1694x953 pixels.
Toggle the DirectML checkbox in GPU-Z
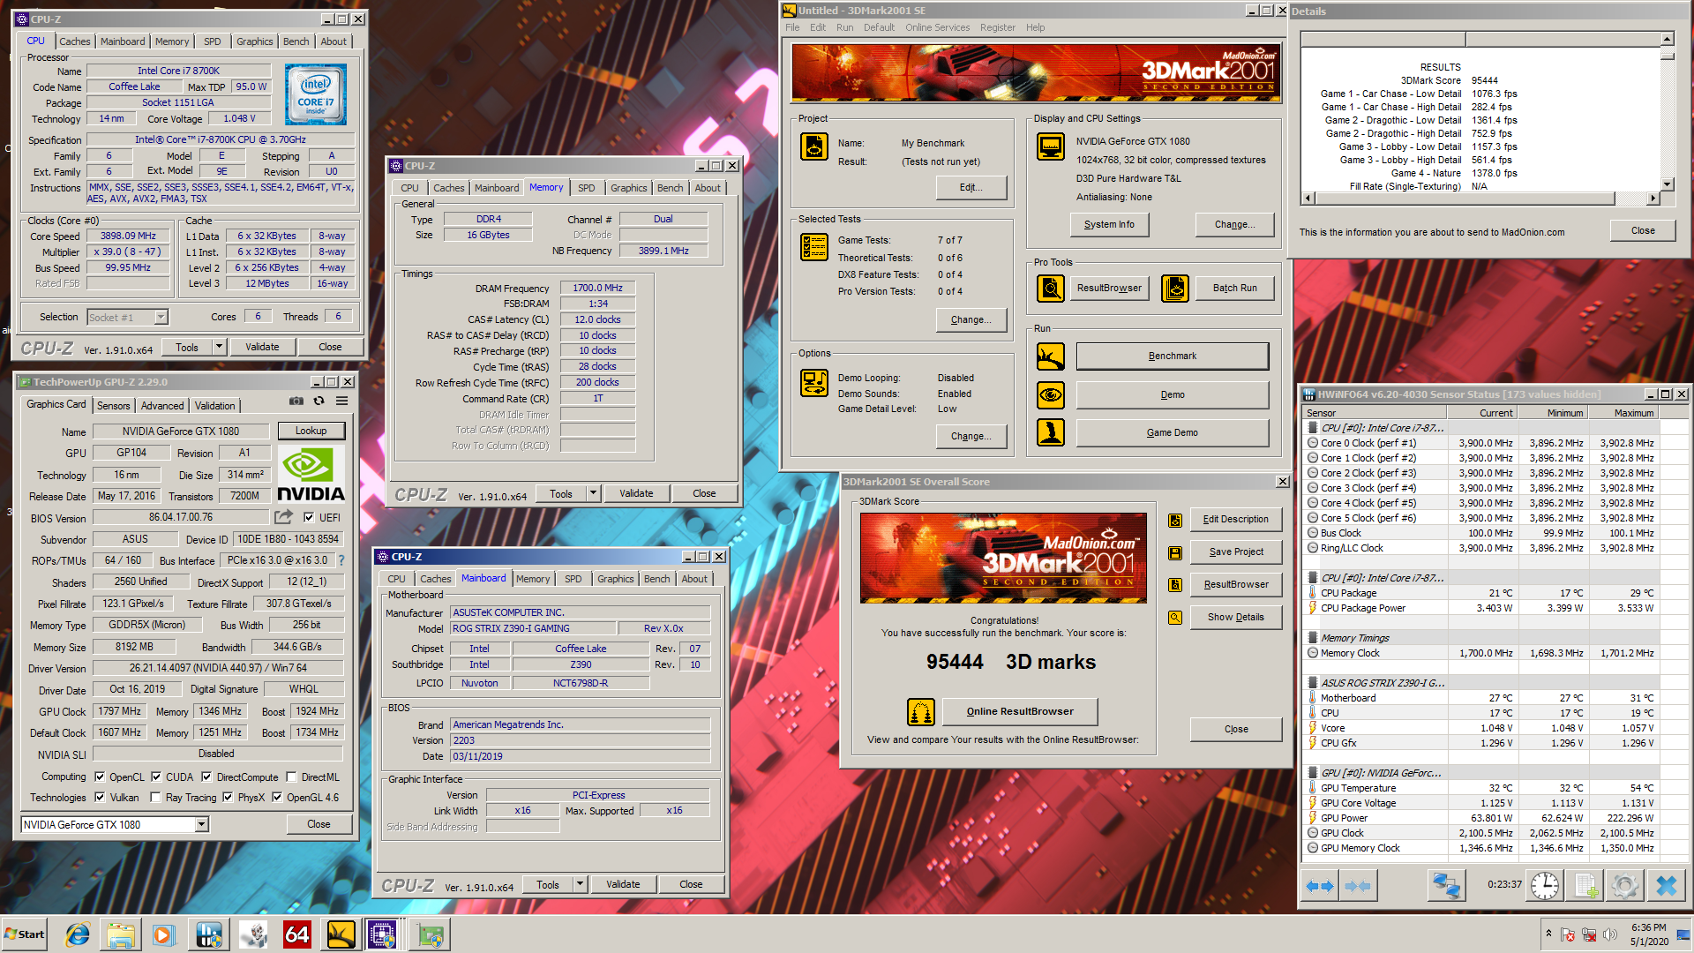tap(291, 777)
